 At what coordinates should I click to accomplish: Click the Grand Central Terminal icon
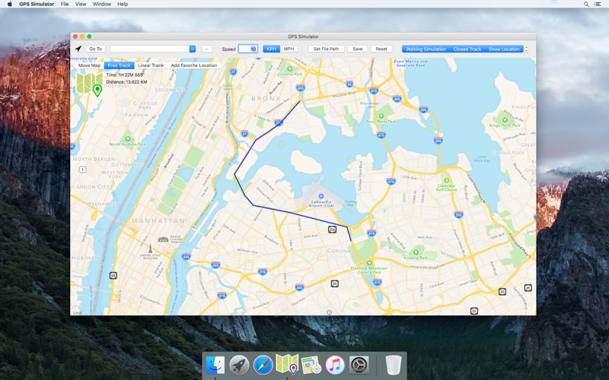[x=163, y=239]
